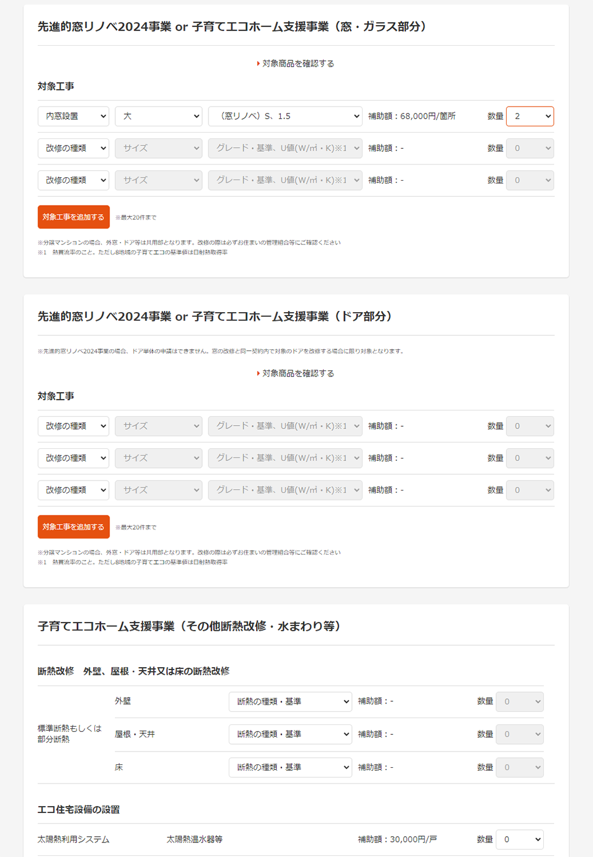Open 断熱の種類・基準 dropdown for 屋根・天井
The height and width of the screenshot is (857, 593).
click(x=290, y=734)
